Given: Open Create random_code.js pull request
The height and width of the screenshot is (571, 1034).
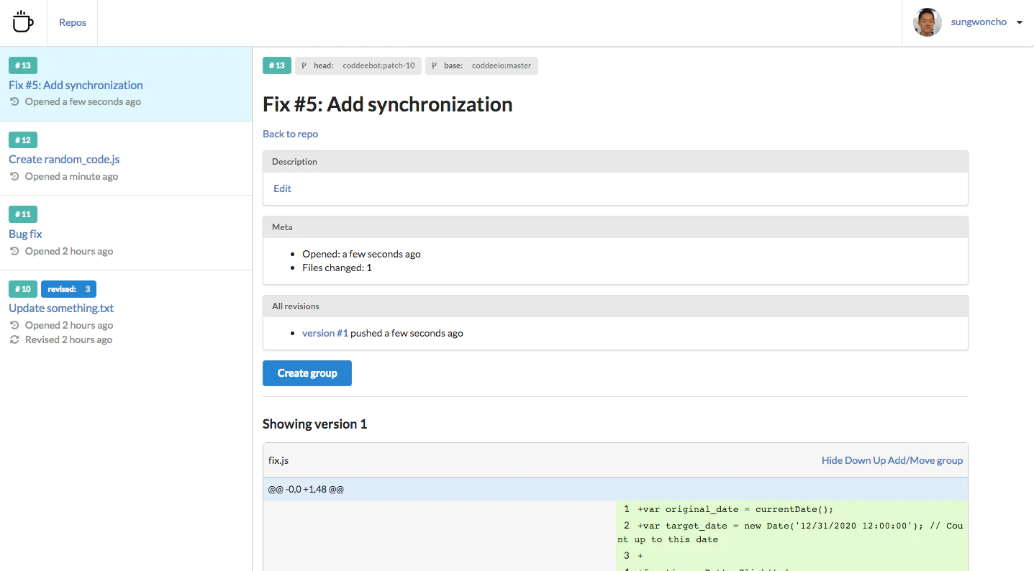Looking at the screenshot, I should click(64, 159).
